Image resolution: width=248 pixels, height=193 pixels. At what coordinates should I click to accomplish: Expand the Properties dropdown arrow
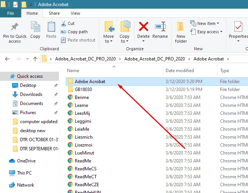tap(238, 41)
